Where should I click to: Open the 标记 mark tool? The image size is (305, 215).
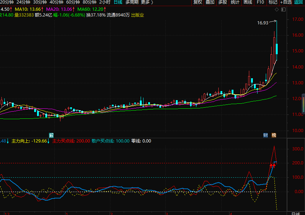[x=273, y=2]
